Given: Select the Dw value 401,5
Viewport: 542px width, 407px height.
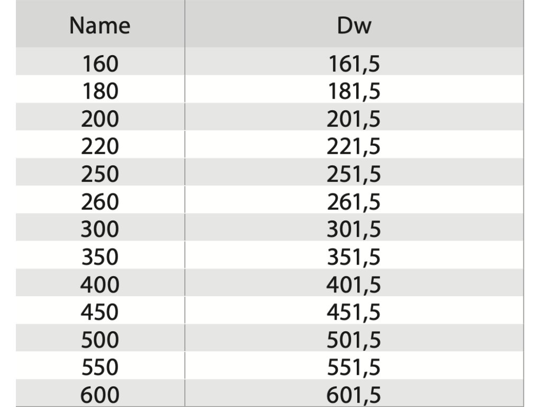Looking at the screenshot, I should click(354, 285).
